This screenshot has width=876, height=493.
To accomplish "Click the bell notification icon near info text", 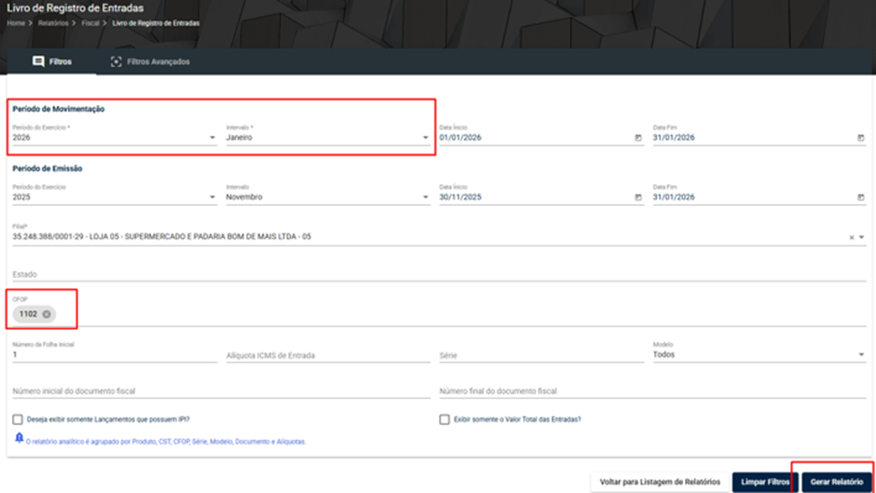I will (x=19, y=438).
